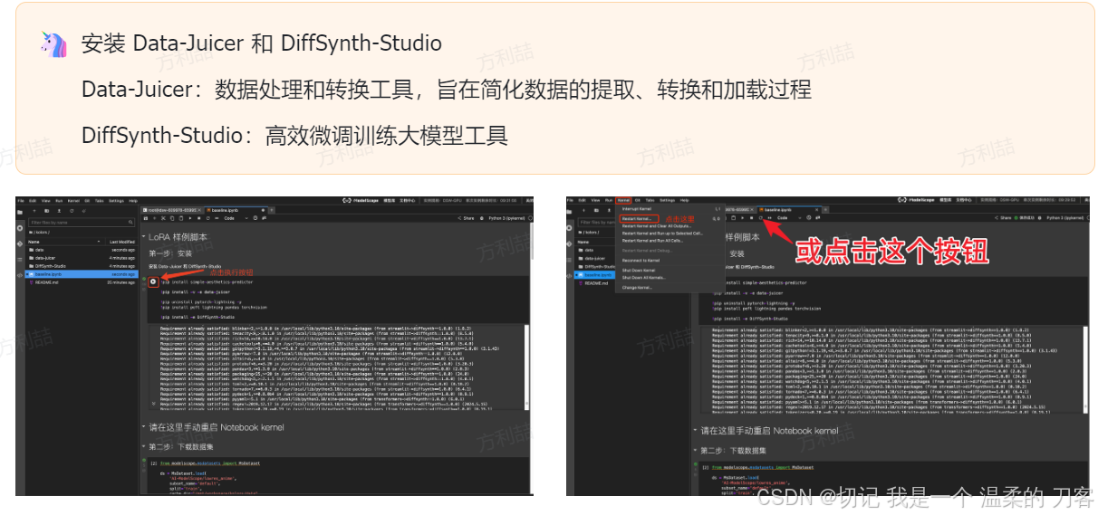1098x515 pixels.
Task: Select baseline.ipynb in left file browser
Action: coord(82,274)
